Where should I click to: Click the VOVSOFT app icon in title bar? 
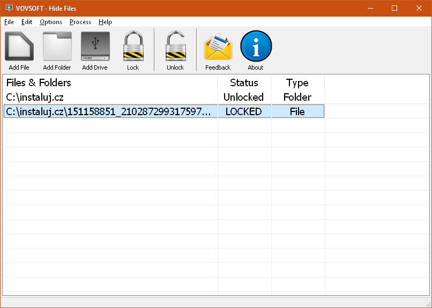(9, 8)
